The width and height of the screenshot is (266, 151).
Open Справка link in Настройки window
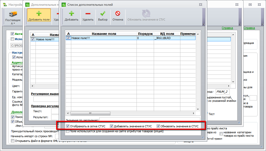pos(249,28)
